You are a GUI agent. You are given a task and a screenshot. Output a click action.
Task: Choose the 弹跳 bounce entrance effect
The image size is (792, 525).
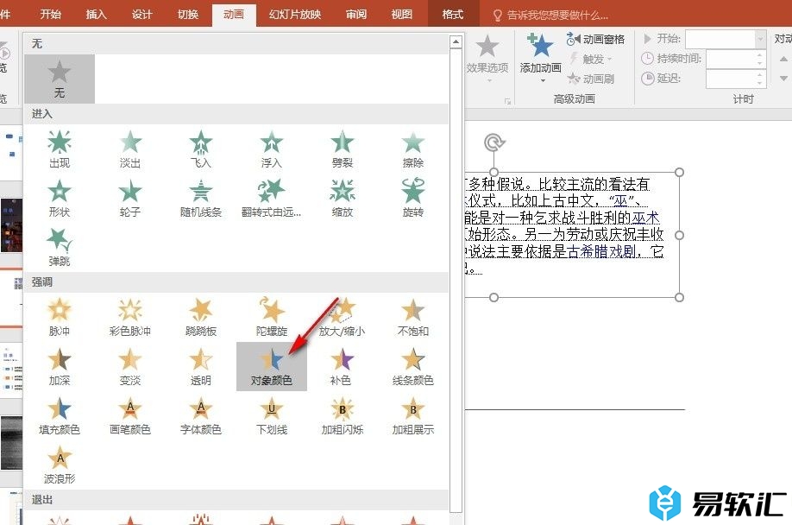(x=60, y=246)
